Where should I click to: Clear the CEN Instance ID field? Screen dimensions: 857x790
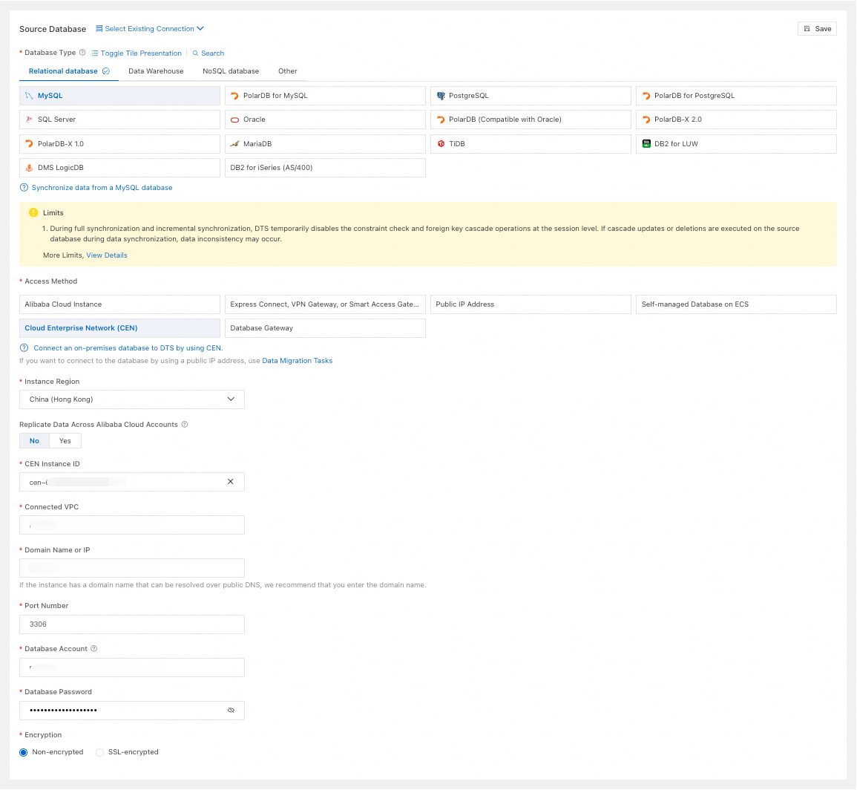pos(231,482)
